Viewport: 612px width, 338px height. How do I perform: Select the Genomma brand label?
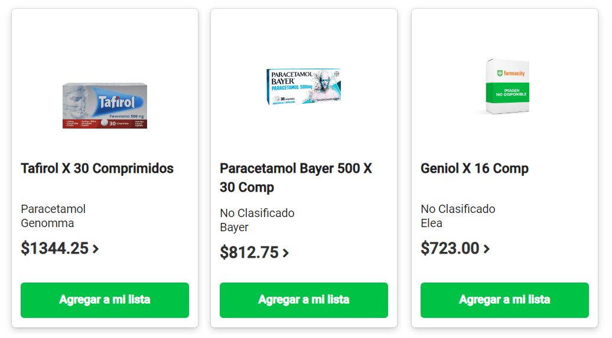coord(47,223)
